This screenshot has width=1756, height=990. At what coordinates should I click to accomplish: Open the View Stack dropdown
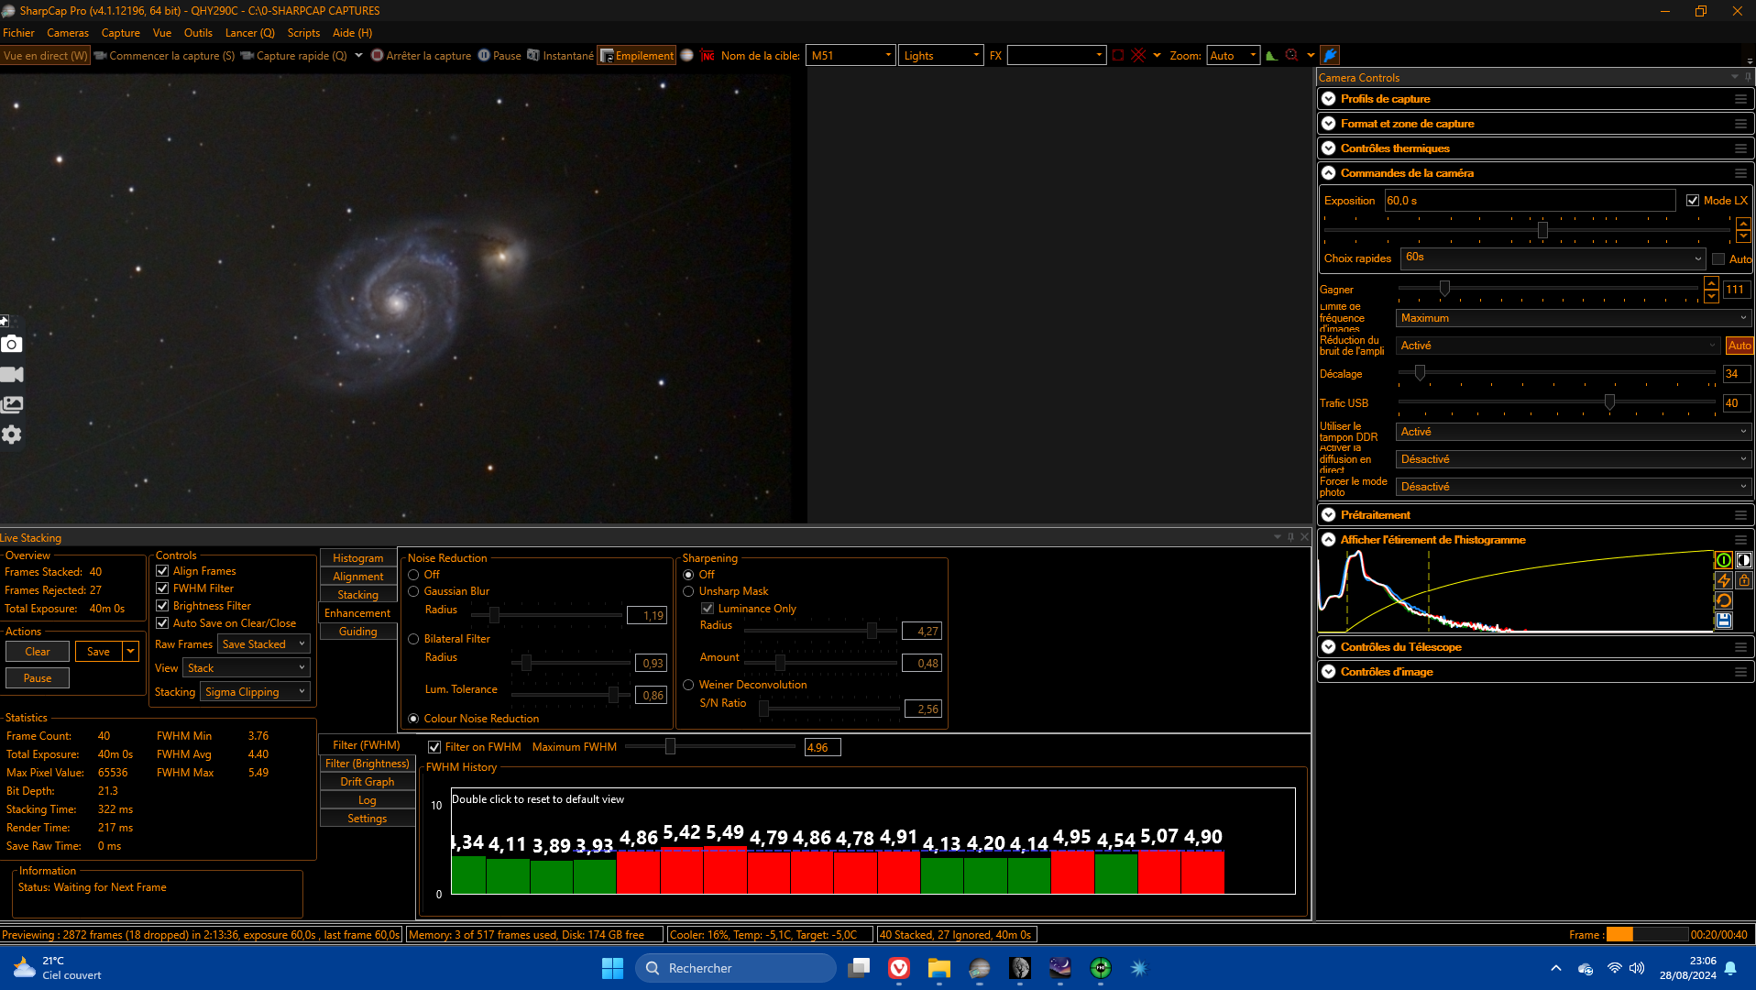pos(246,668)
